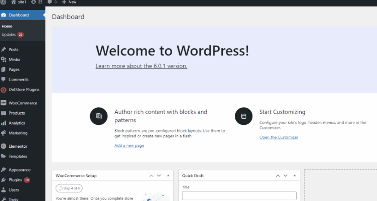Open the Users menu label

(14, 190)
